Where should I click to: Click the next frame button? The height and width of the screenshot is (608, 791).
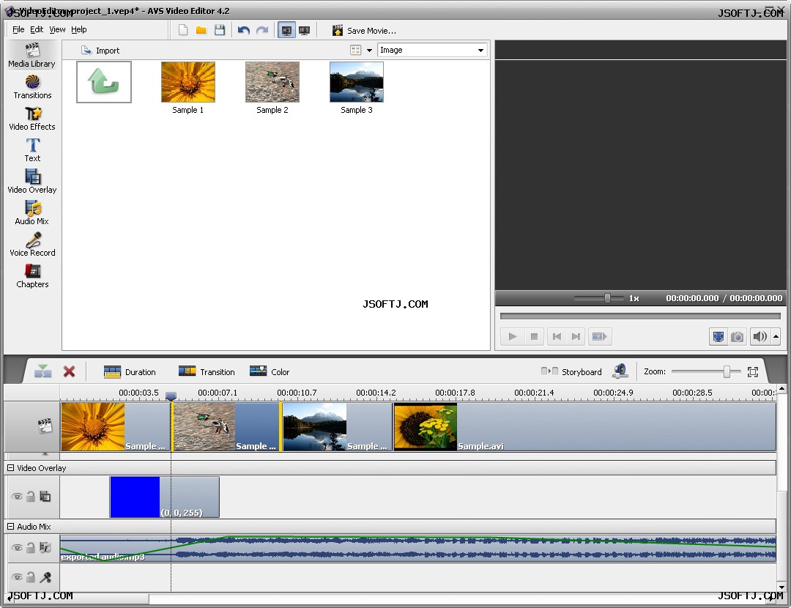[x=576, y=336]
